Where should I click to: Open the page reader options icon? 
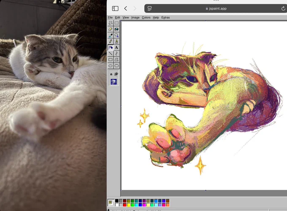[x=149, y=8]
